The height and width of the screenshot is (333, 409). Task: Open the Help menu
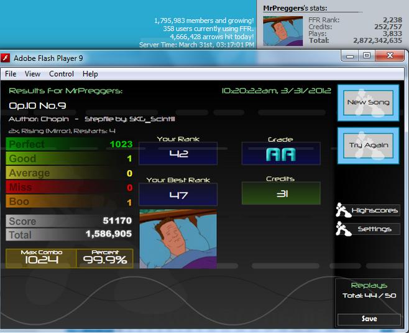[x=90, y=74]
